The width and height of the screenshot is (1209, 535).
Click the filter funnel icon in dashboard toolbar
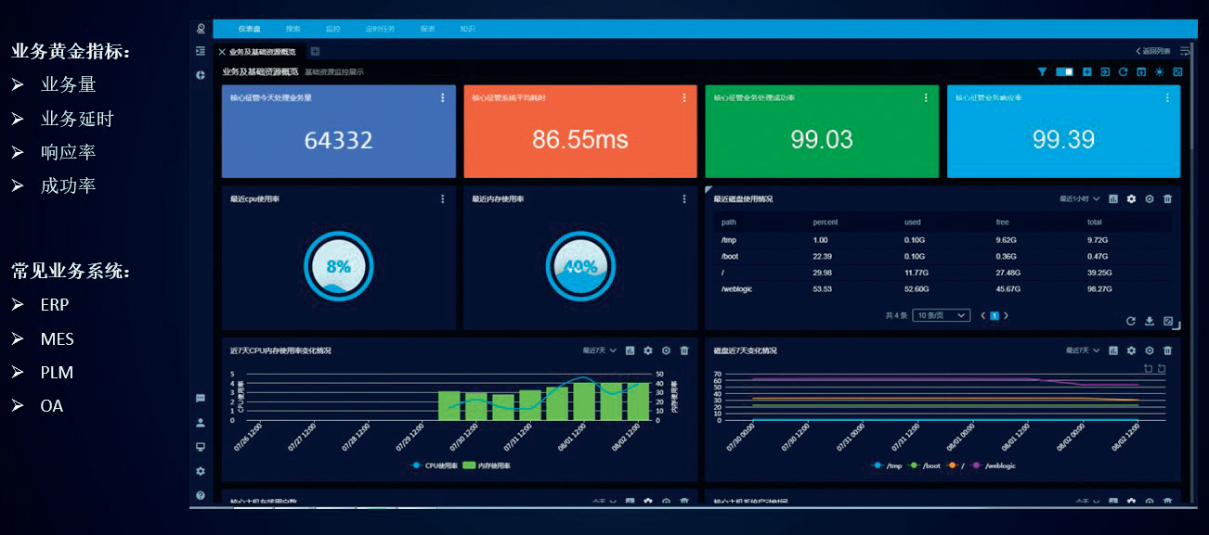1042,71
